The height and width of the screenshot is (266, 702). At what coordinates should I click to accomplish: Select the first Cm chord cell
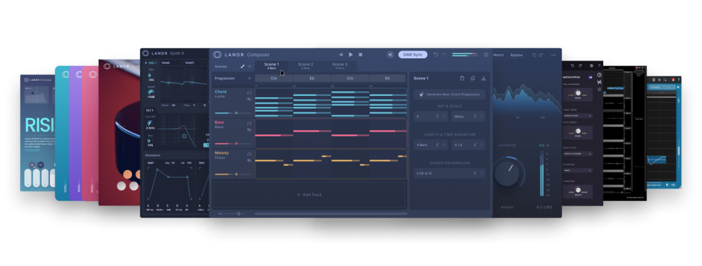coord(274,78)
